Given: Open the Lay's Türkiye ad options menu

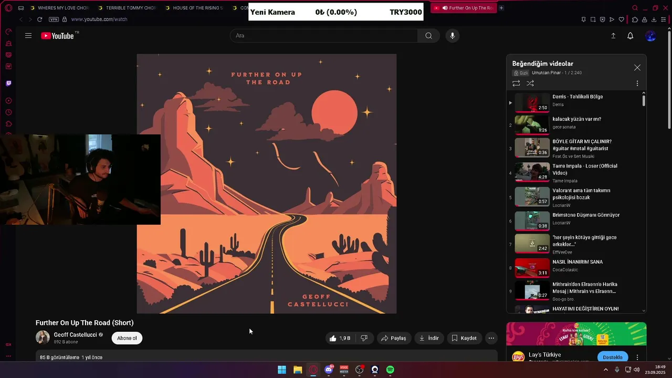Looking at the screenshot, I should click(637, 358).
